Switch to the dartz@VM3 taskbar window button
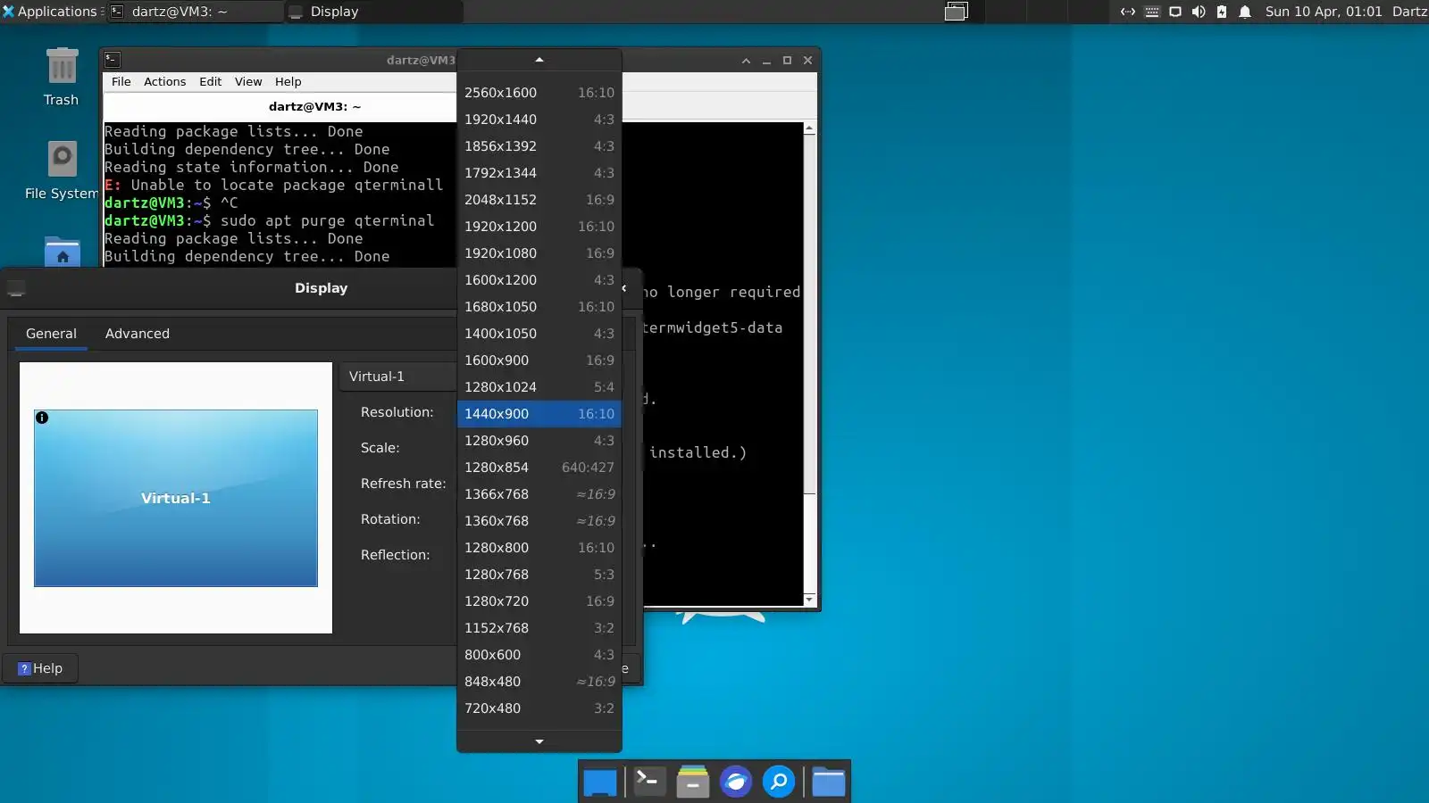Screen dimensions: 1429x803 point(195,12)
